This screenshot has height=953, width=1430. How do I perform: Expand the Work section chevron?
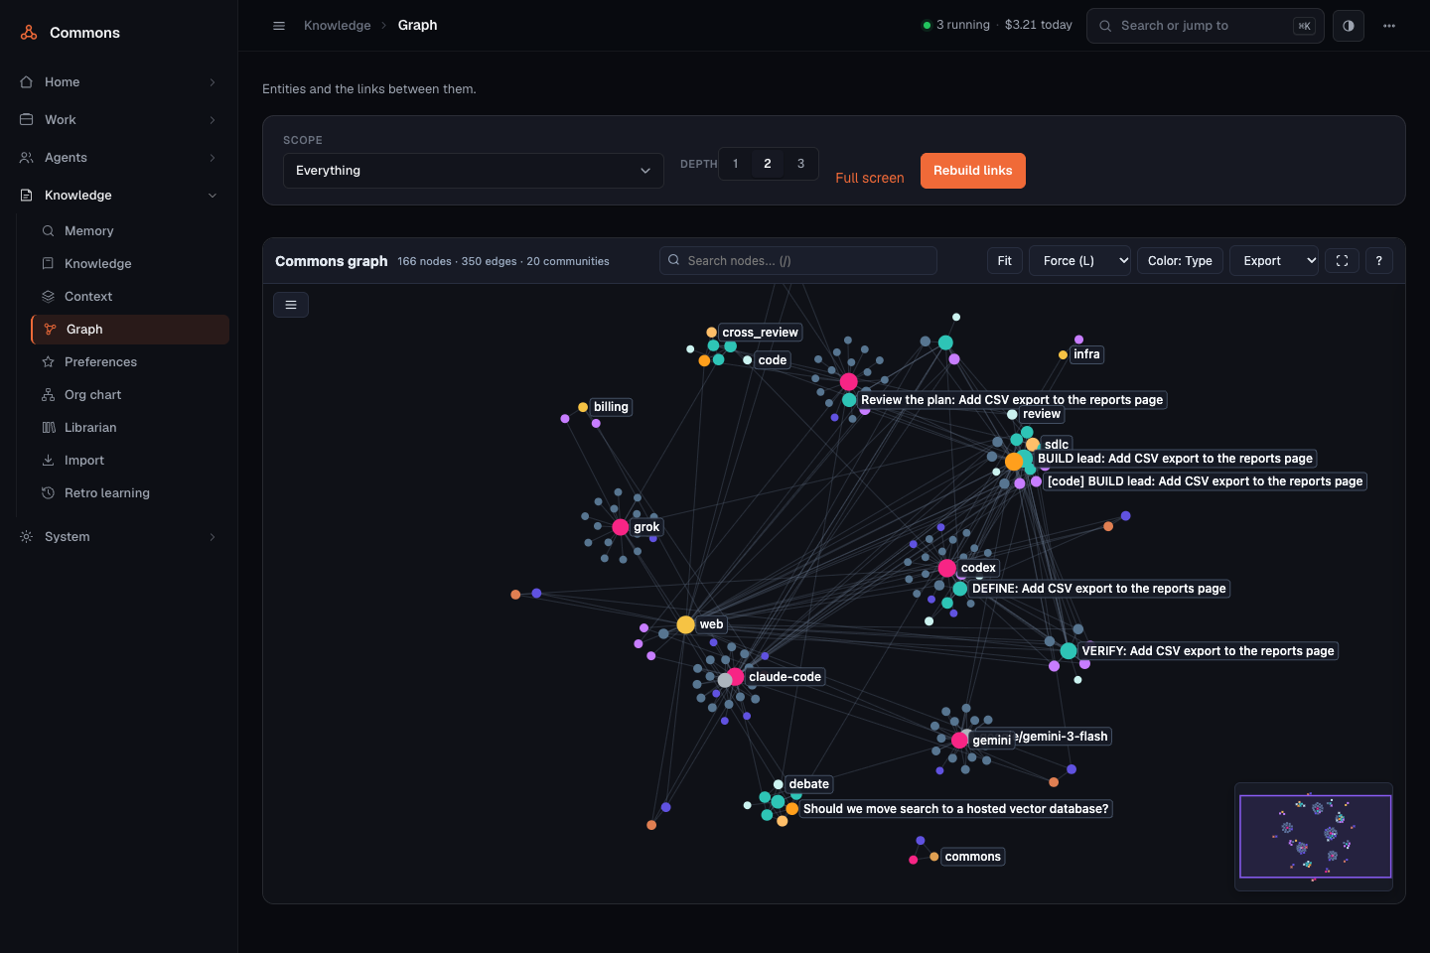213,120
